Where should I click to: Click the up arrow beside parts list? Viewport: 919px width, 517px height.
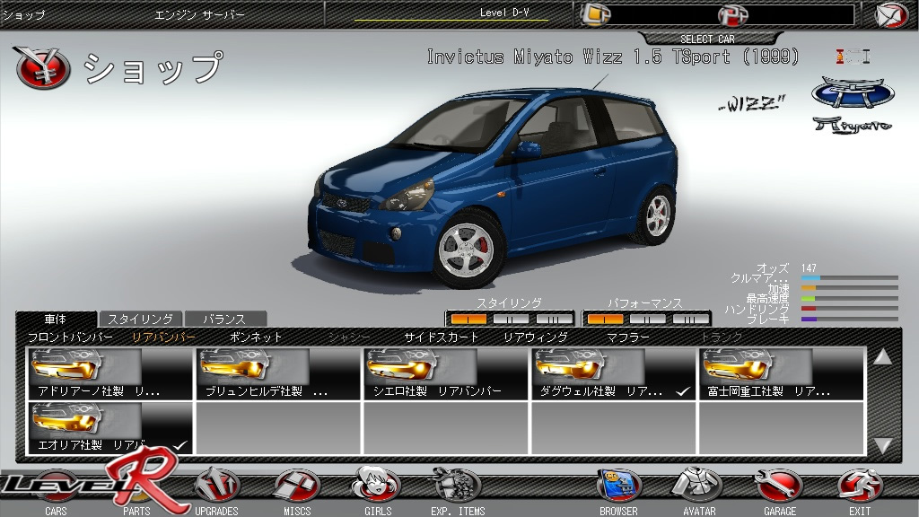click(883, 357)
